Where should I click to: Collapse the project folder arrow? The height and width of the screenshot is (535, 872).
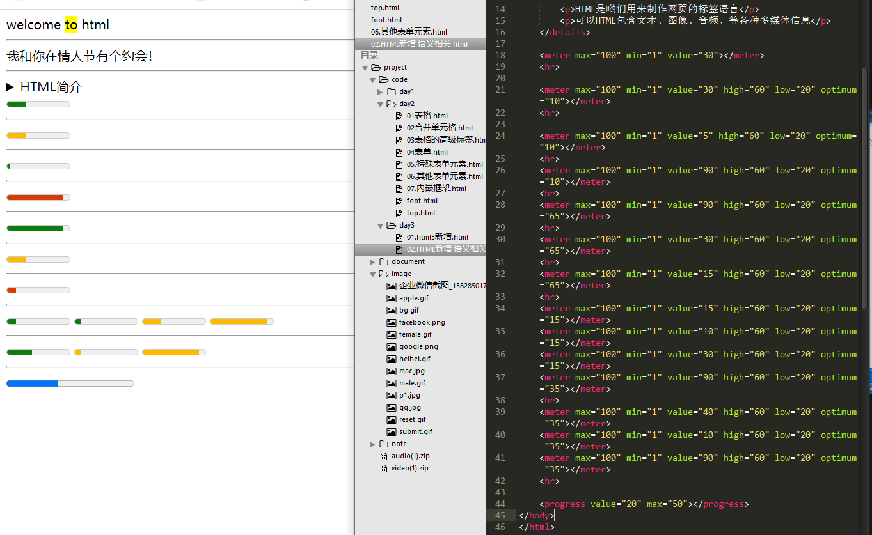365,68
